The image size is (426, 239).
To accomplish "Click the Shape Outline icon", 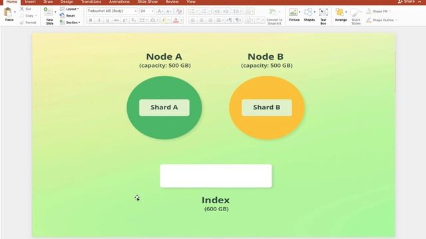I will click(369, 20).
